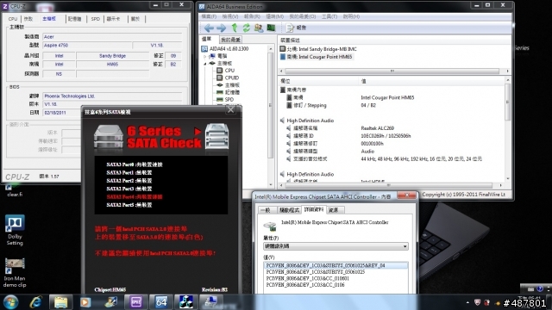The height and width of the screenshot is (310, 552).
Task: Switch to driver tab in controller dialog
Action: click(x=289, y=210)
